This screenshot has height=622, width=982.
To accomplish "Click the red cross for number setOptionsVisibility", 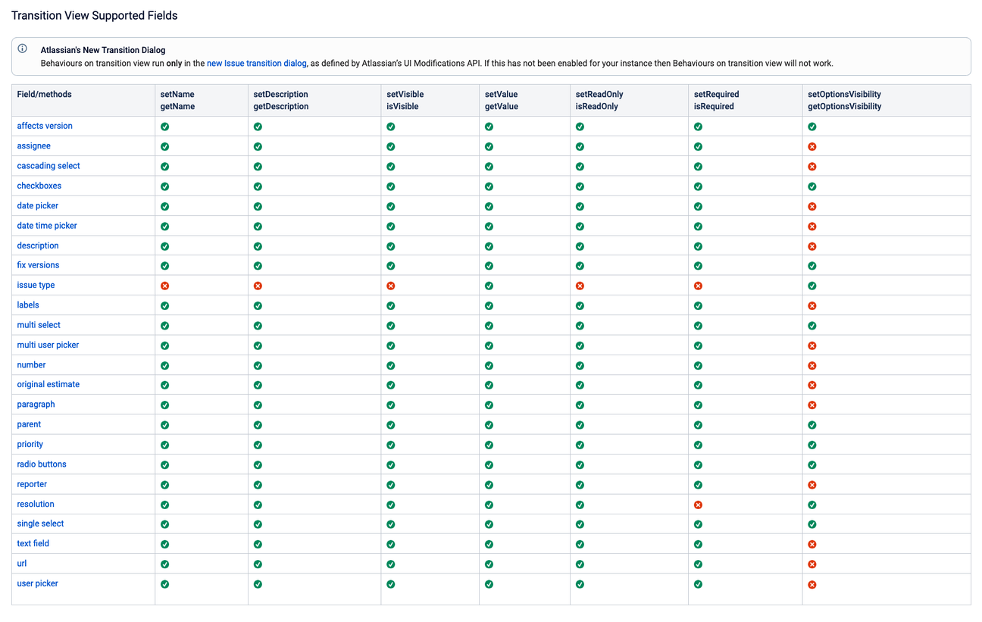I will coord(812,365).
